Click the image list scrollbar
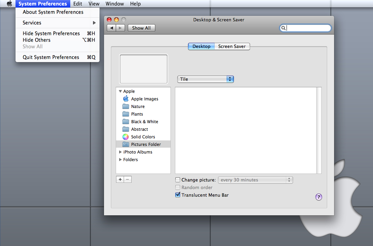The width and height of the screenshot is (373, 246). tap(319, 130)
